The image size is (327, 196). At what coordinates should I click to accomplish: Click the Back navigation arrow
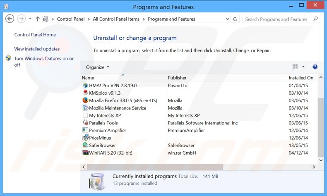click(10, 19)
